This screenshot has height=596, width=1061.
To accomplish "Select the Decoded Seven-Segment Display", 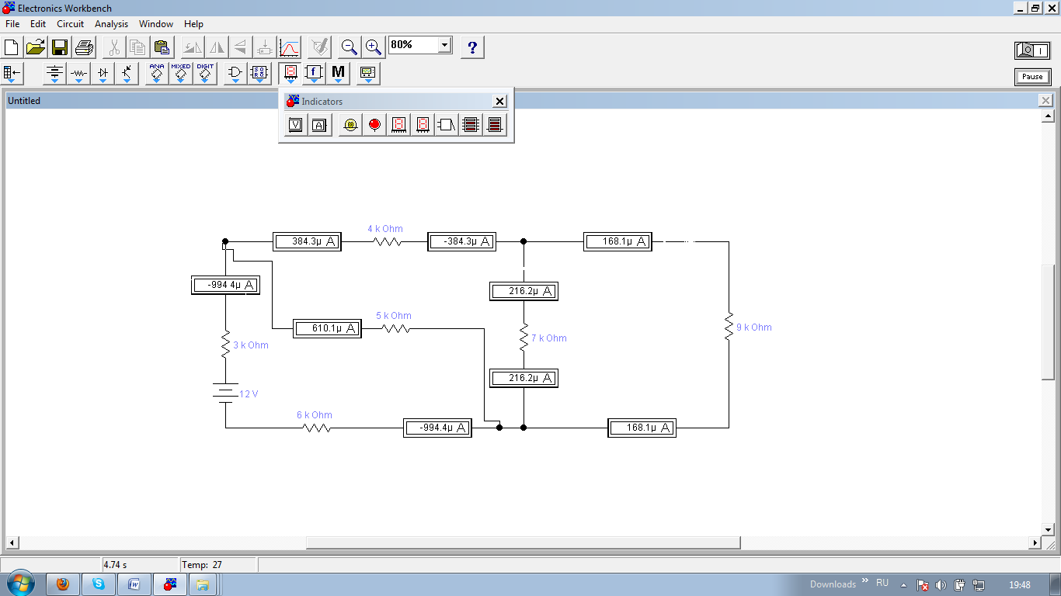I will [x=423, y=125].
